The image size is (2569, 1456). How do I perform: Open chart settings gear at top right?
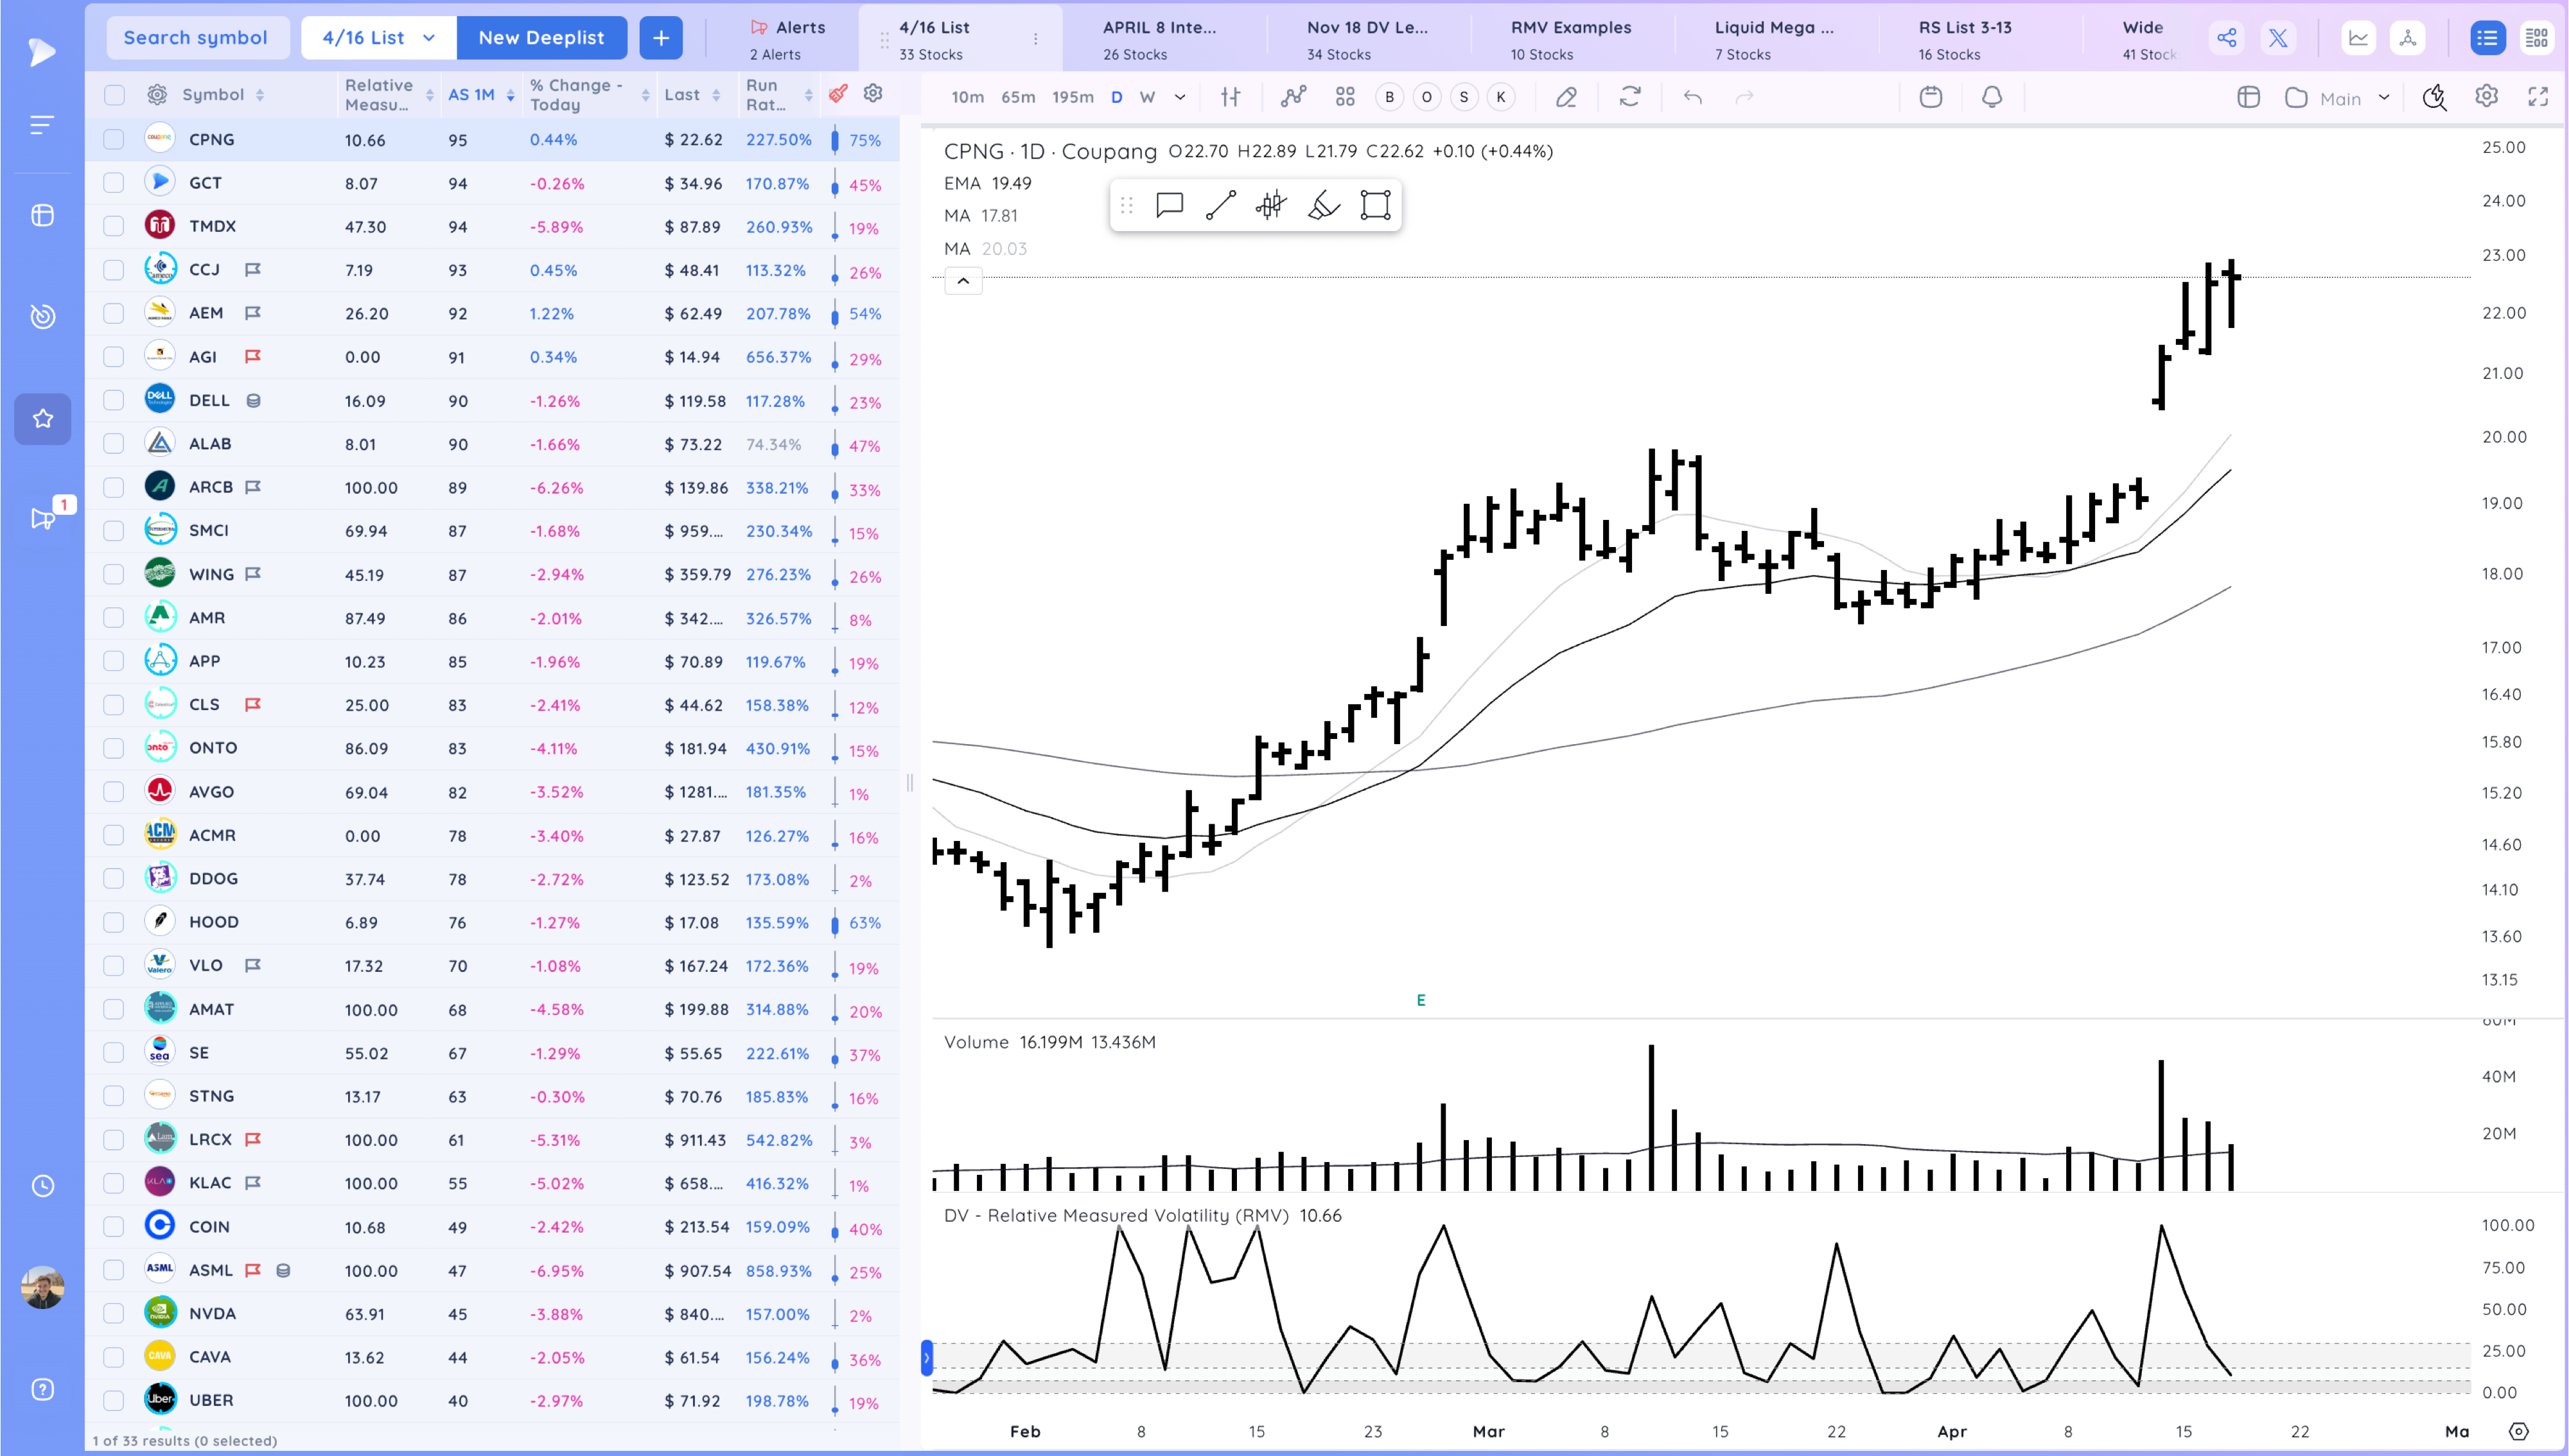pos(2486,96)
